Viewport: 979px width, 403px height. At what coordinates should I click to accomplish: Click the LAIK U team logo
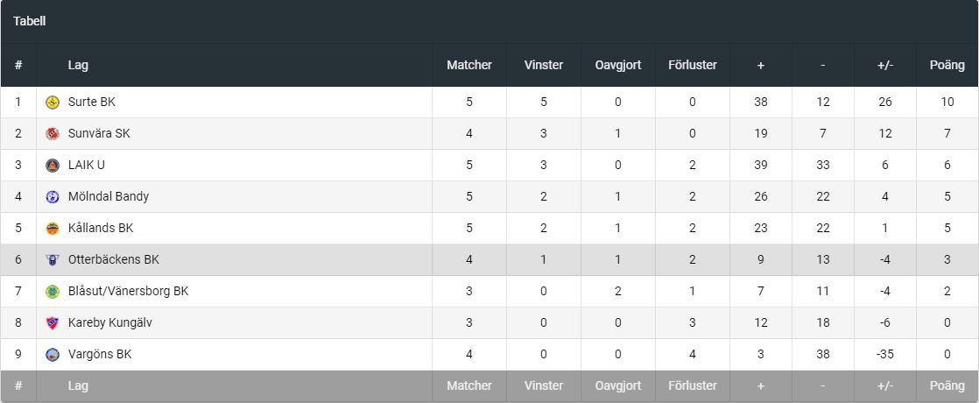53,166
